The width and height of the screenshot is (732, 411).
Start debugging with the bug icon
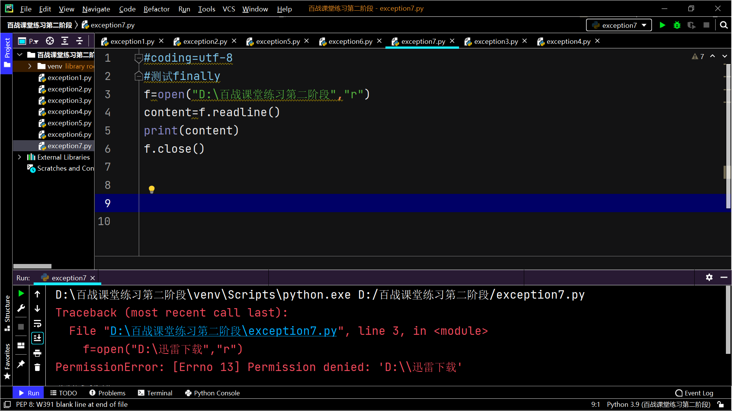pyautogui.click(x=677, y=25)
